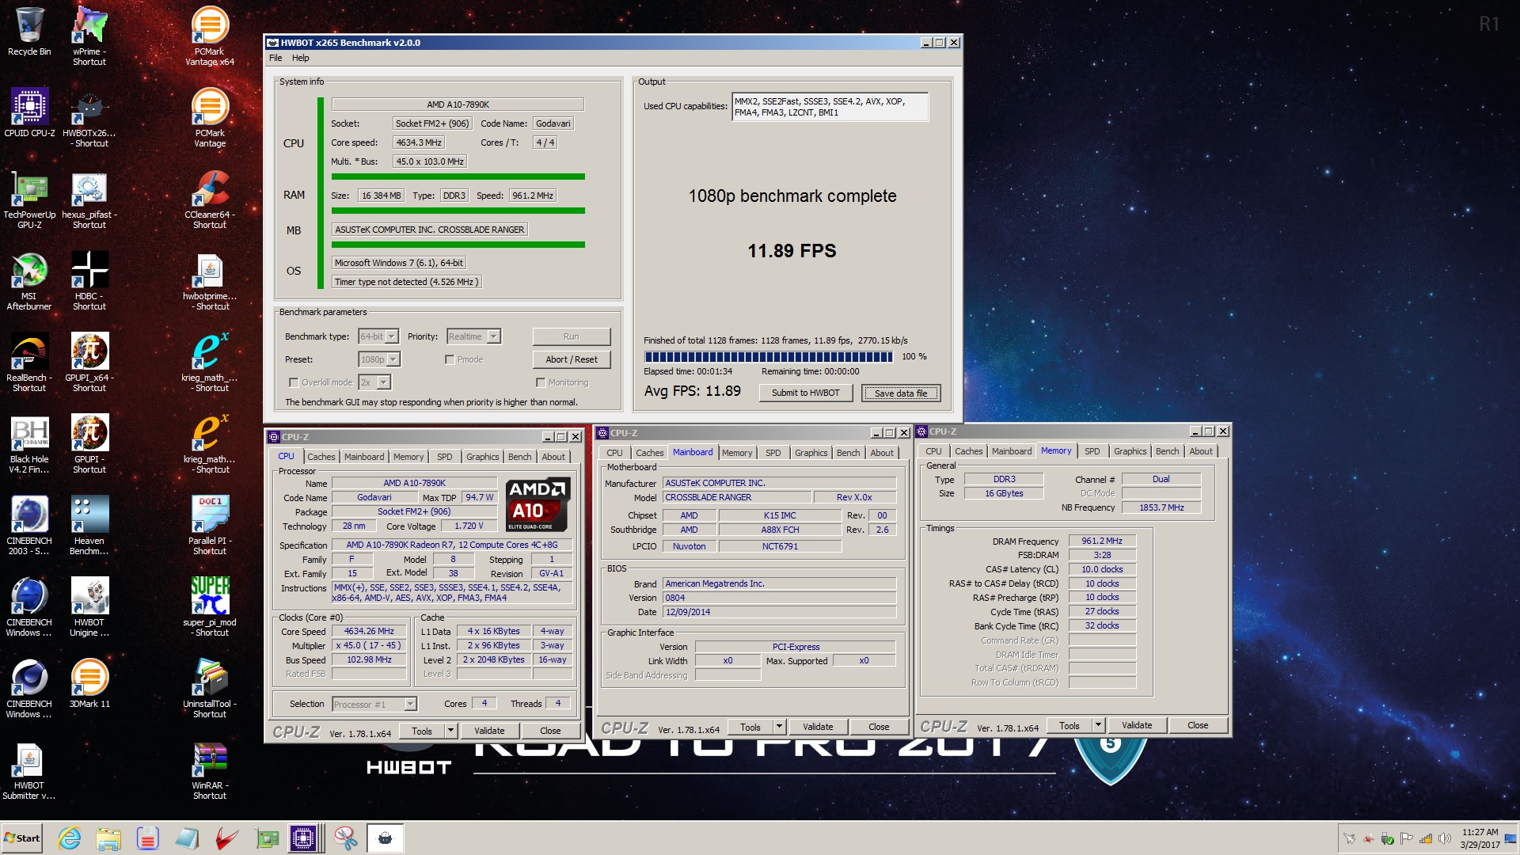Open Windows Explorer from the taskbar

(108, 838)
